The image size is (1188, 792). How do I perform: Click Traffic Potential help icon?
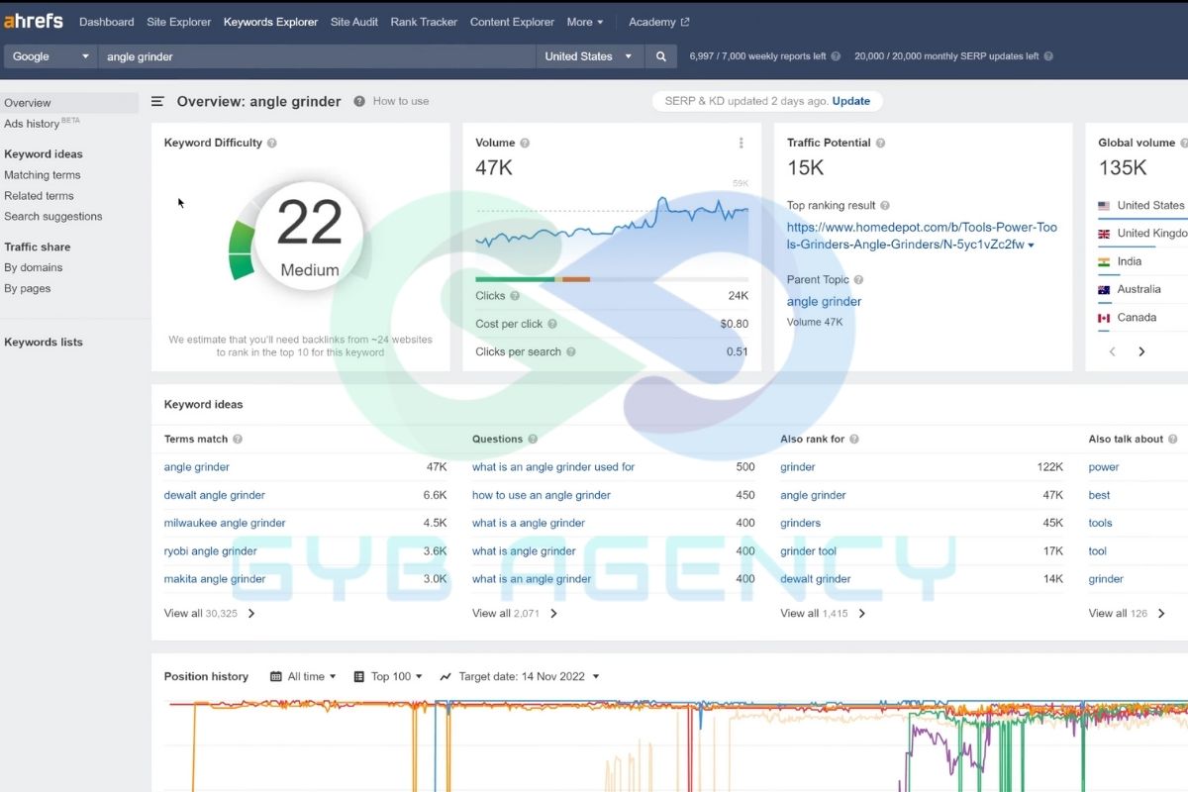tap(880, 143)
